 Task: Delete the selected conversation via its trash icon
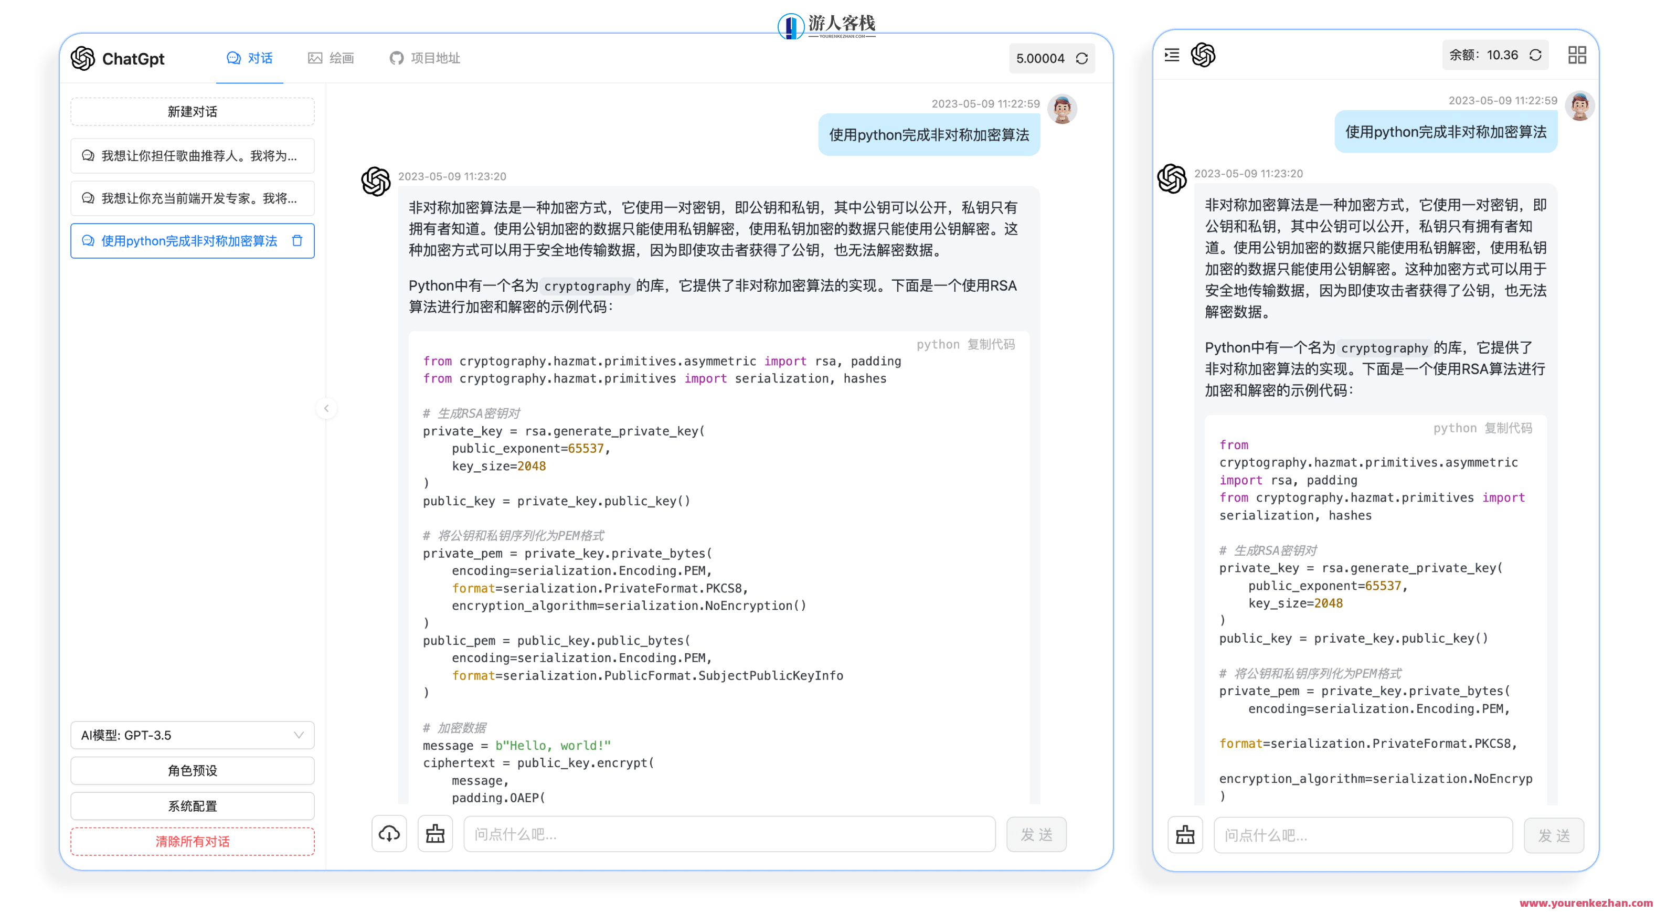[x=297, y=241]
